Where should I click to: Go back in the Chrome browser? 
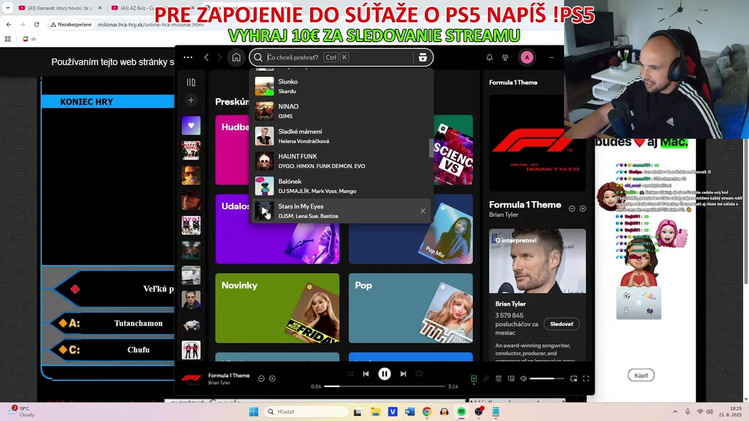[8, 25]
